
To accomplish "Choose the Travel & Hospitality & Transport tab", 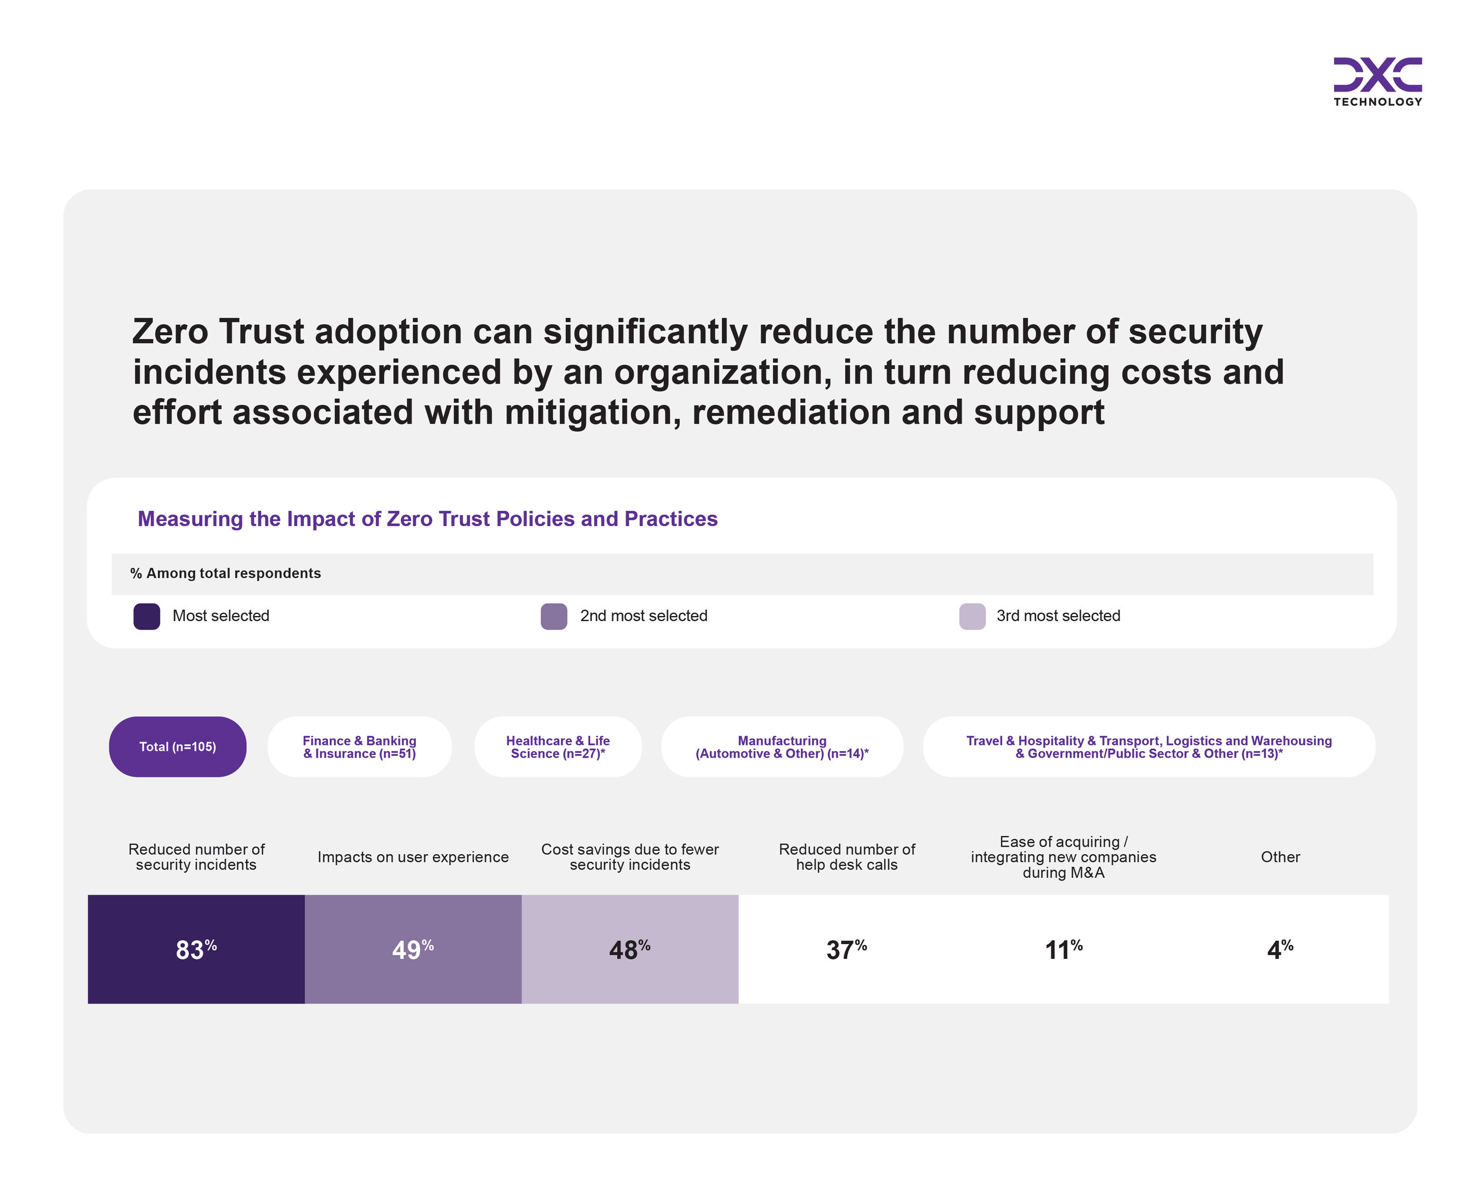I will pos(1149,747).
